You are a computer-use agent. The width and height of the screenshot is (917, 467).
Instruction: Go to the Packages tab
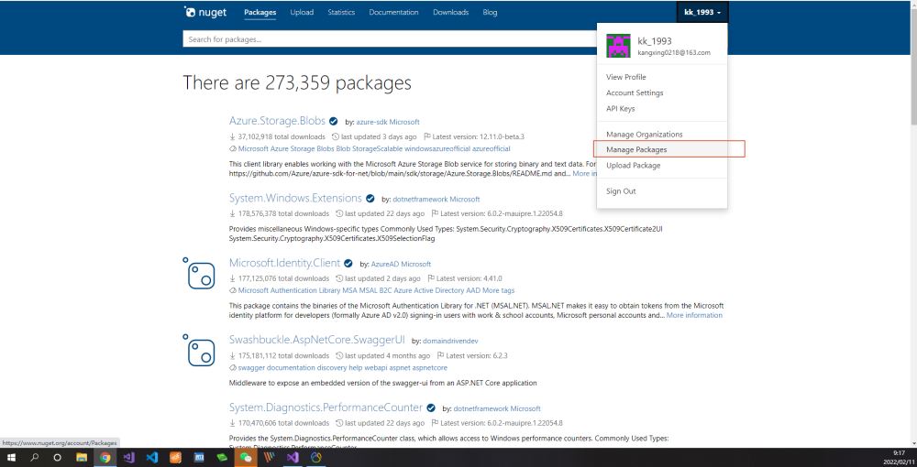[x=260, y=12]
